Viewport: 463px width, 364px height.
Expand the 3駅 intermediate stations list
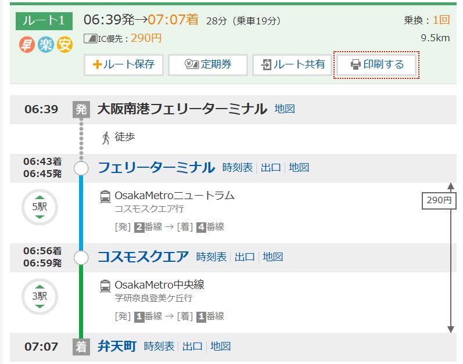tap(40, 297)
